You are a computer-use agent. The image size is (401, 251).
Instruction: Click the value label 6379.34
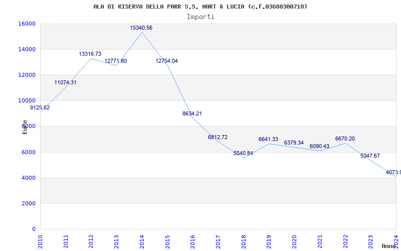tap(294, 143)
